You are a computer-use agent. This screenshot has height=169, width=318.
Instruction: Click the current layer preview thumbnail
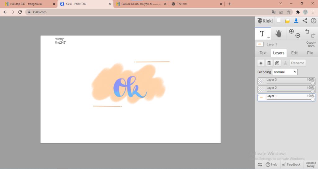pos(260,44)
